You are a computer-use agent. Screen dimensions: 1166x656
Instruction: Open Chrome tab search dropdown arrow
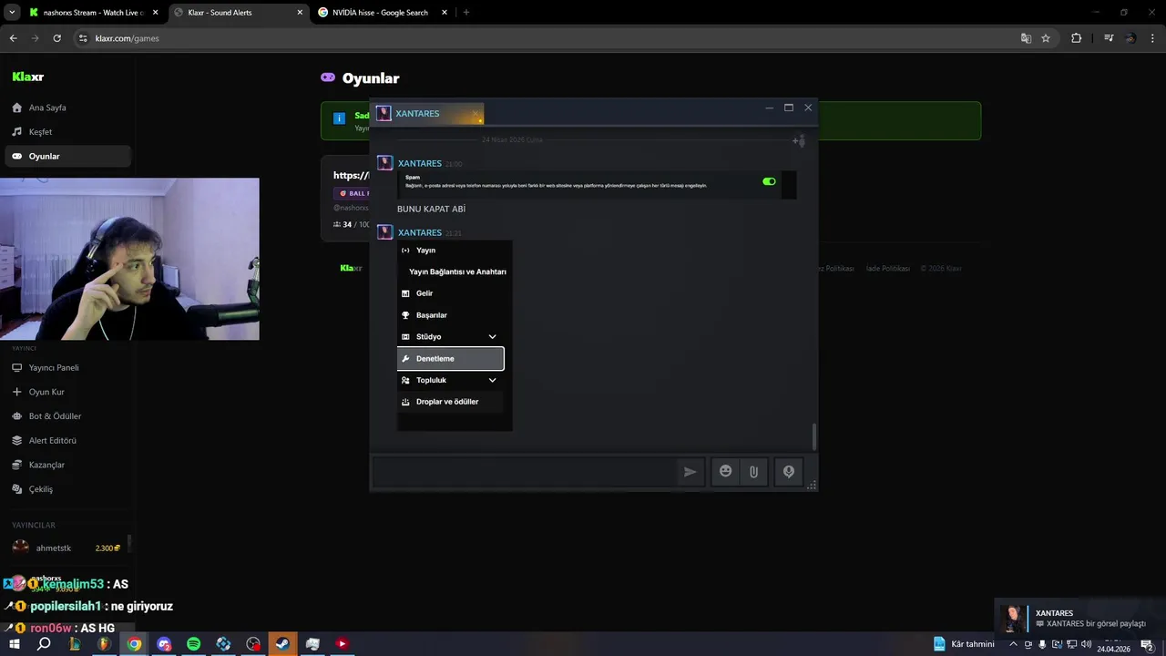coord(12,12)
